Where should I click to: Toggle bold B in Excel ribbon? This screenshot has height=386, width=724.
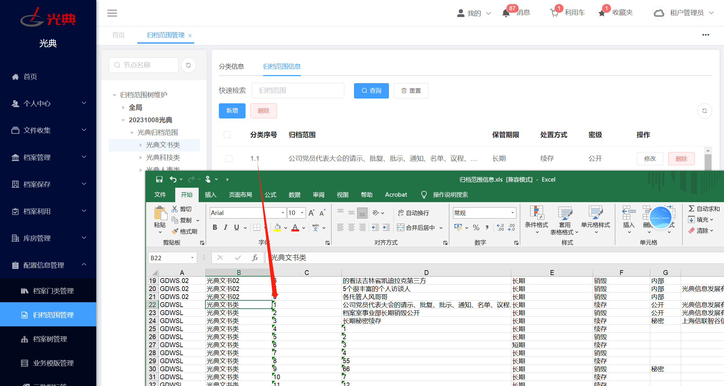coord(215,227)
